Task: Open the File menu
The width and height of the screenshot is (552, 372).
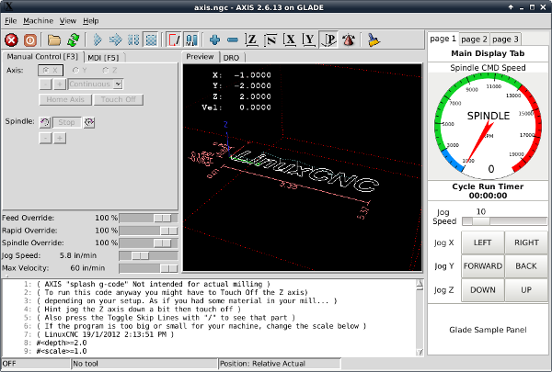Action: tap(10, 21)
